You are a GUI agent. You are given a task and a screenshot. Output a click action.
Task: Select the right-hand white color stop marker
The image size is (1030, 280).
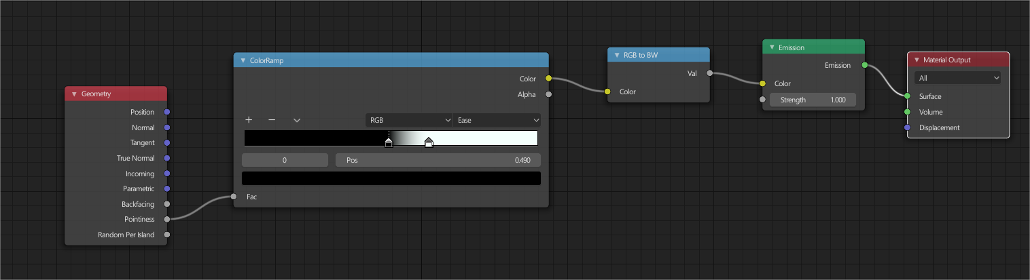(x=429, y=142)
